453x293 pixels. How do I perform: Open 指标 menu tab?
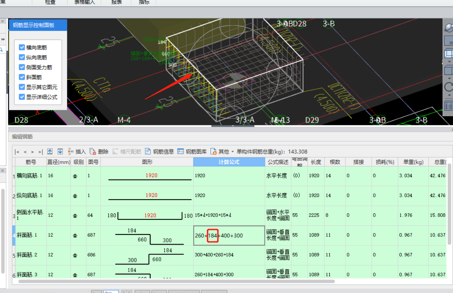click(144, 2)
